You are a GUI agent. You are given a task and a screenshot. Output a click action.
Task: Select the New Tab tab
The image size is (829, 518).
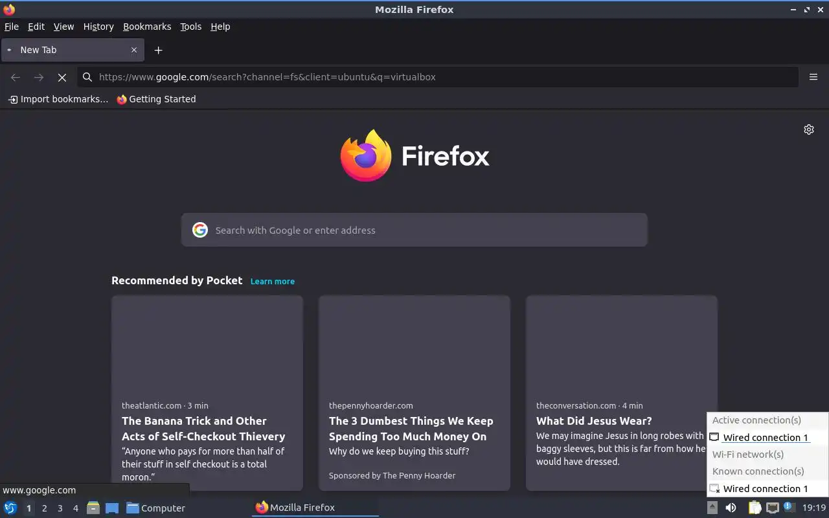(x=71, y=50)
